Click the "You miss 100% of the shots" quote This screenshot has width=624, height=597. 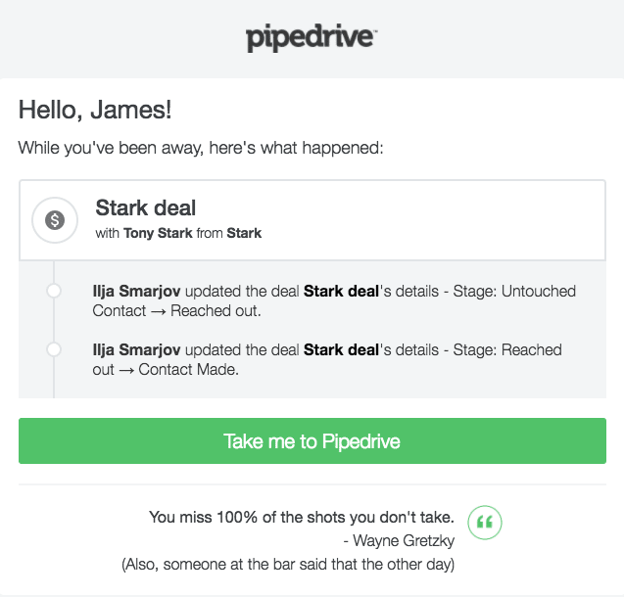point(301,516)
